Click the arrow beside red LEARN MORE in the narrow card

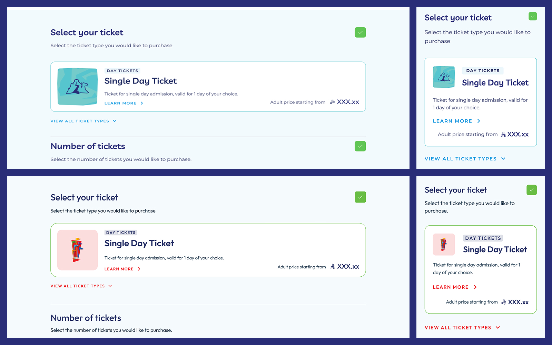pyautogui.click(x=475, y=287)
